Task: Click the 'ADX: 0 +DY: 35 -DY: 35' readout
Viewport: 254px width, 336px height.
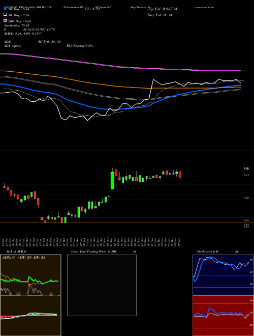Action: pyautogui.click(x=23, y=258)
